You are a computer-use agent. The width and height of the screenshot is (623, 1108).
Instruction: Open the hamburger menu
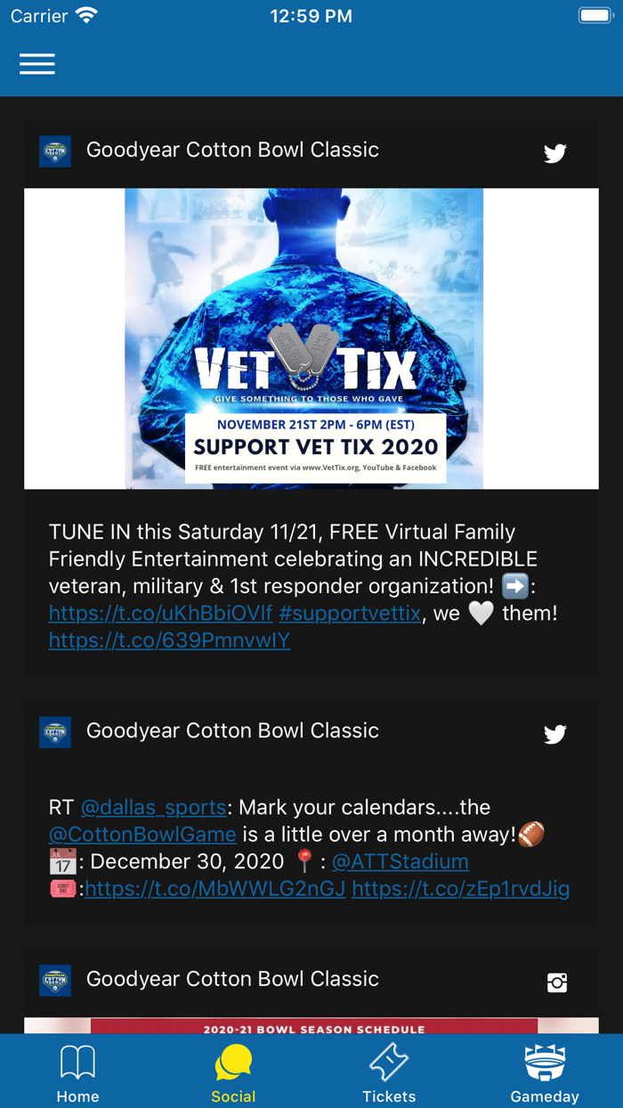click(x=37, y=64)
